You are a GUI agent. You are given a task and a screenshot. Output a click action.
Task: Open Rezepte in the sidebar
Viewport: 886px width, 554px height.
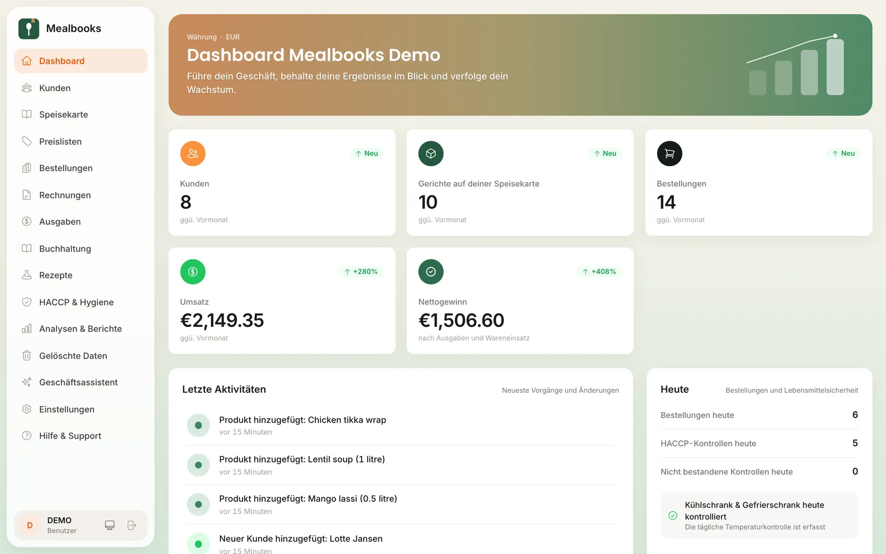coord(81,275)
